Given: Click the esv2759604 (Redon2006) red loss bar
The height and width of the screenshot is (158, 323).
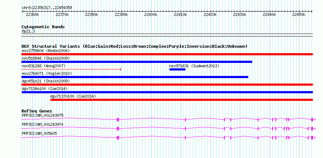Looking at the screenshot, I should 167,54.
